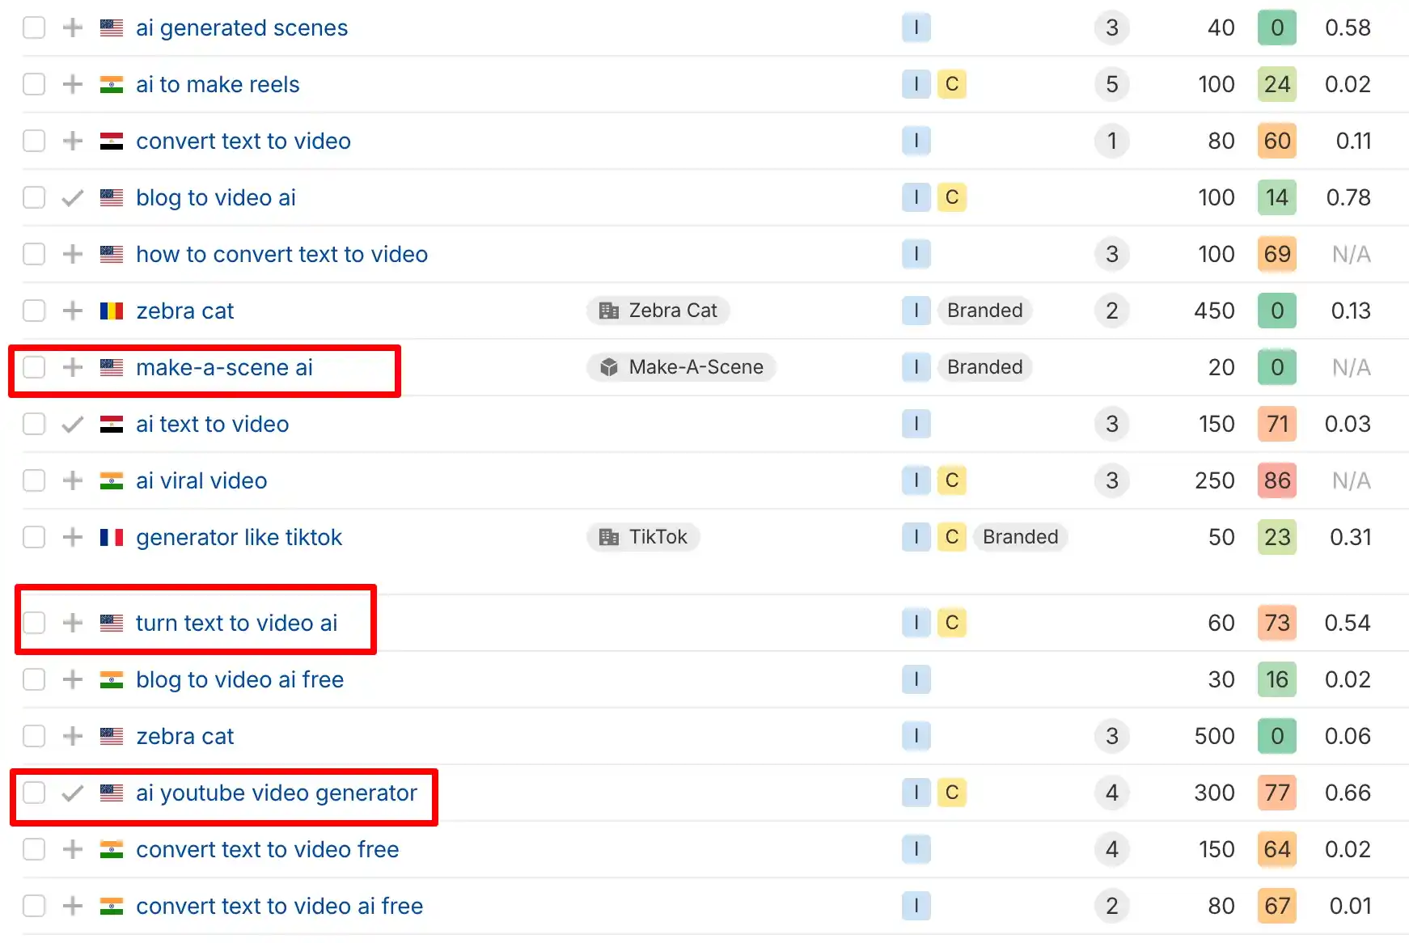
Task: Select the checkbox on 'convert text to video free'
Action: click(33, 849)
